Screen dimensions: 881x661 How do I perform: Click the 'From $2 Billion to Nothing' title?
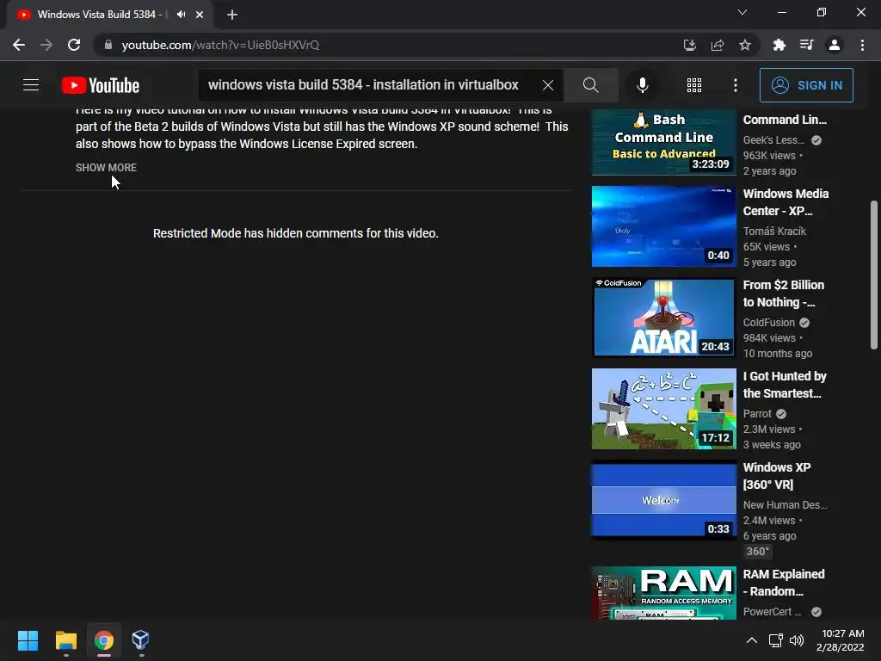[x=783, y=293]
